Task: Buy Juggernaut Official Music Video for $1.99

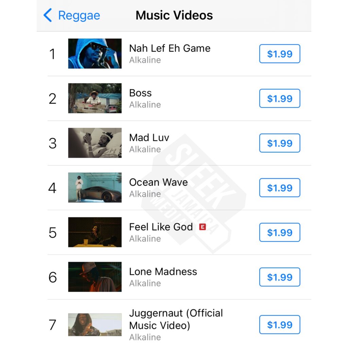Action: pyautogui.click(x=280, y=325)
